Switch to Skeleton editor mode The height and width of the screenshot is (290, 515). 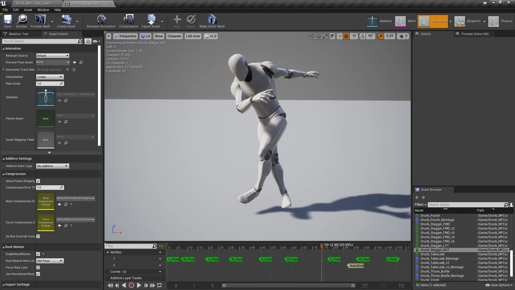click(380, 21)
